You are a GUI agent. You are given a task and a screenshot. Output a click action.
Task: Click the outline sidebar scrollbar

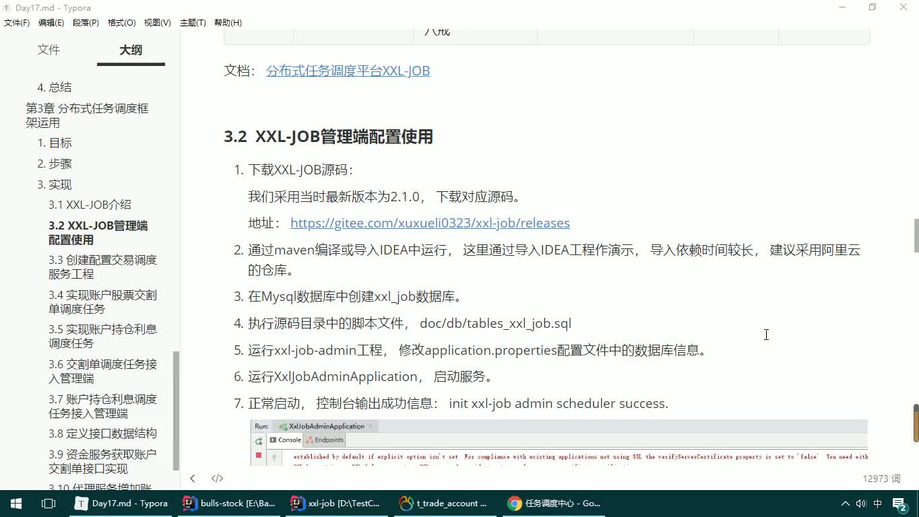coord(177,411)
